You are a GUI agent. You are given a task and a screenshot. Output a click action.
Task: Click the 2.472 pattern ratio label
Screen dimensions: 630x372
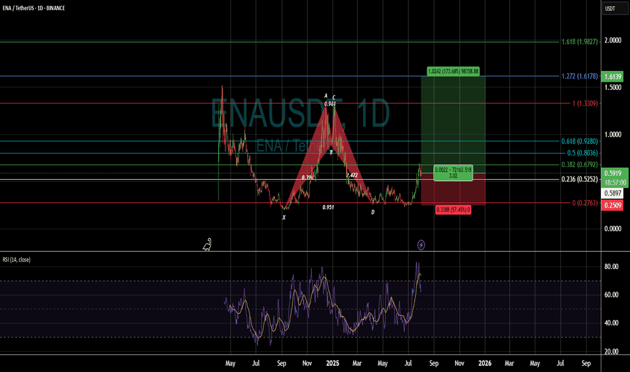[x=352, y=175]
